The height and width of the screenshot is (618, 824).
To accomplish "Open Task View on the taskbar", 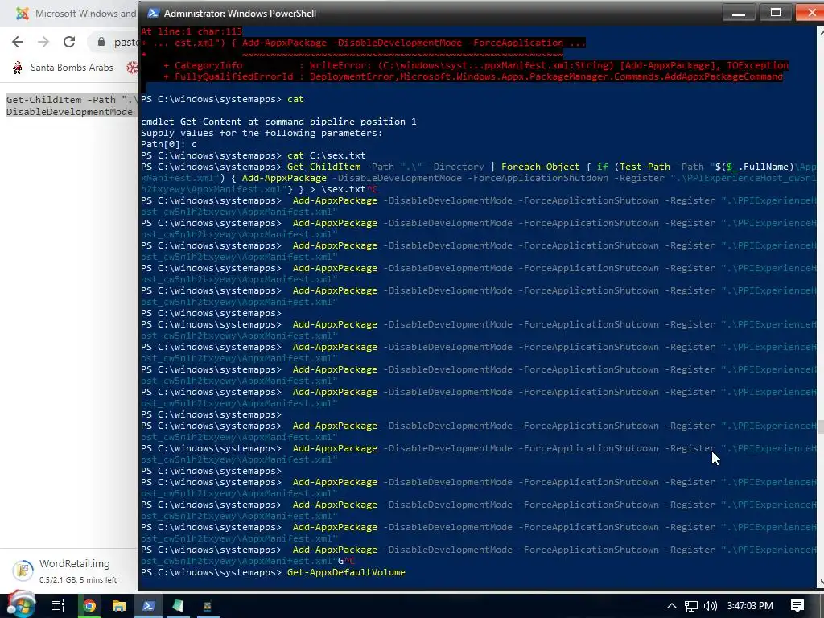I will click(x=57, y=606).
